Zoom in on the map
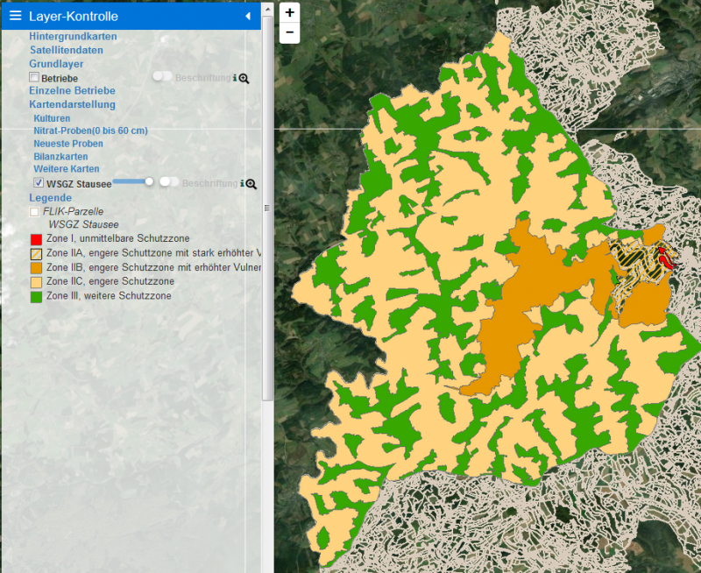The width and height of the screenshot is (701, 573). (290, 12)
